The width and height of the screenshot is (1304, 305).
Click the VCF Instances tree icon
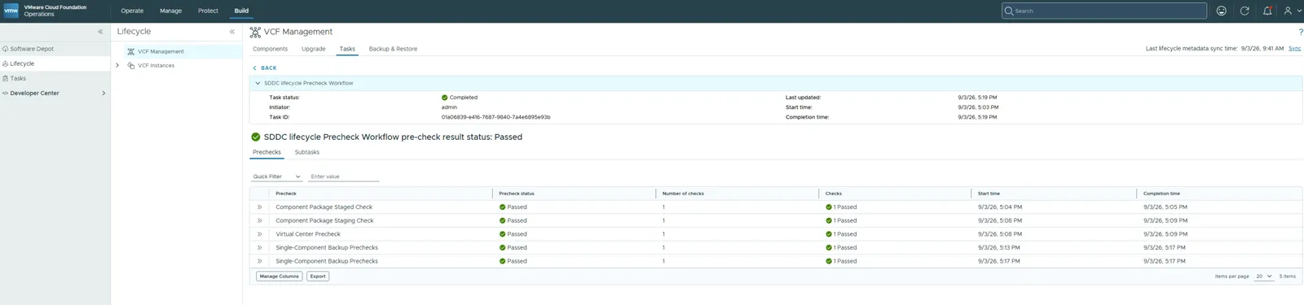click(x=130, y=66)
